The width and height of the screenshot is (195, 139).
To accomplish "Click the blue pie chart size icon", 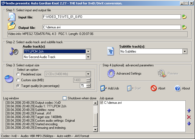I will click(x=9, y=79).
